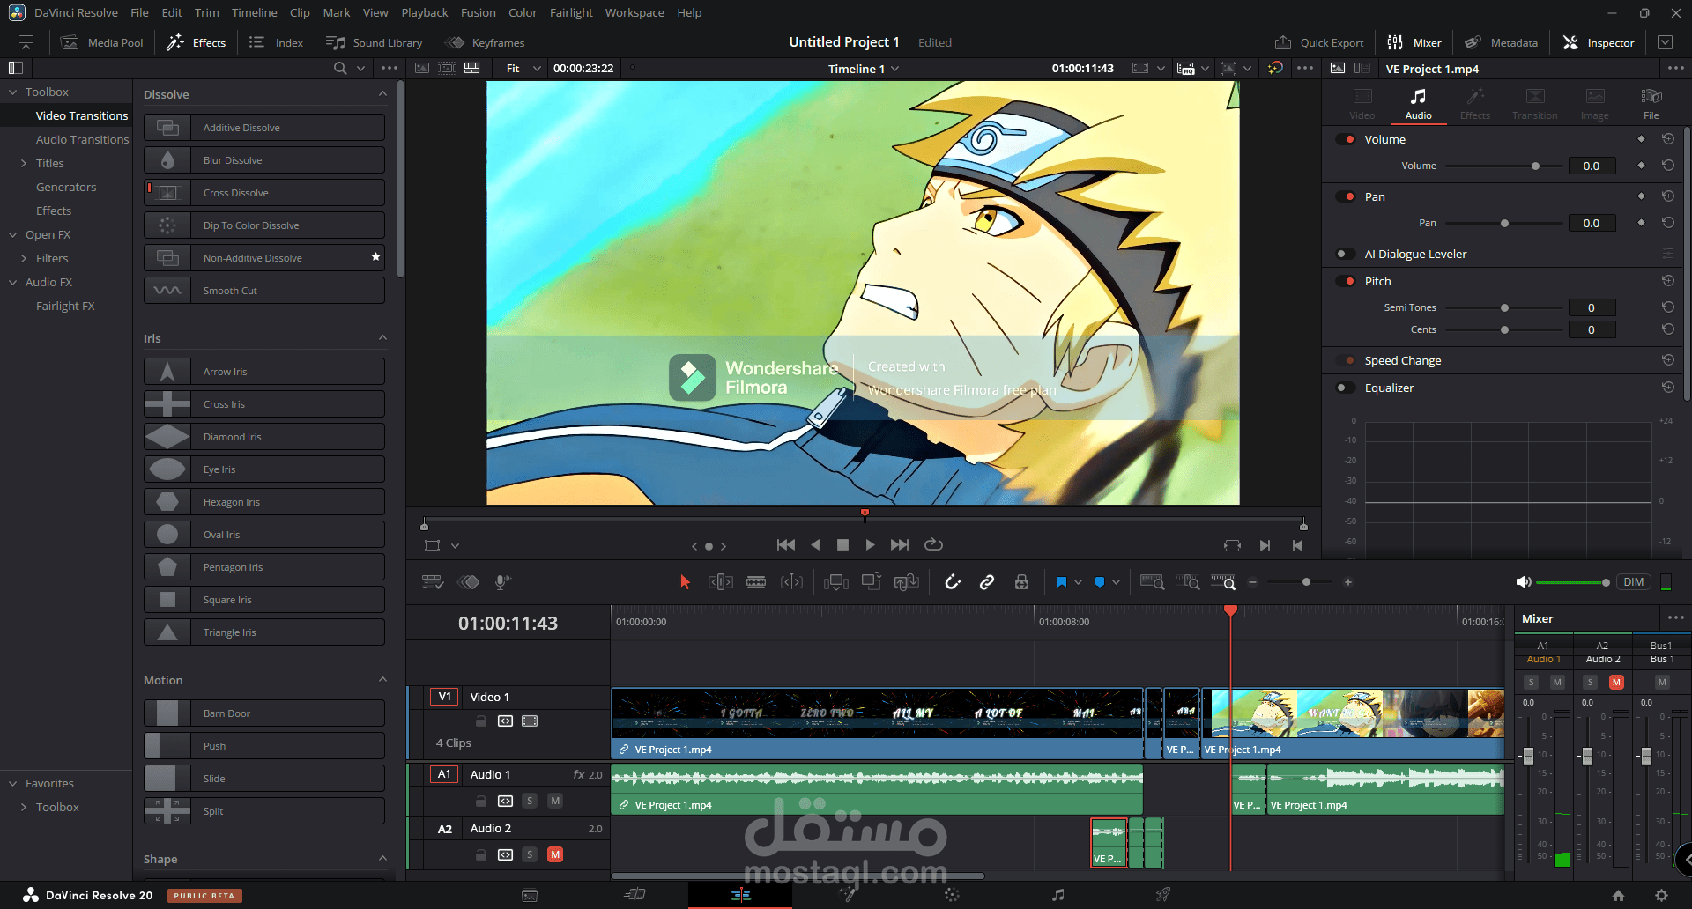Image resolution: width=1692 pixels, height=909 pixels.
Task: Open the Media Pool panel
Action: coord(102,42)
